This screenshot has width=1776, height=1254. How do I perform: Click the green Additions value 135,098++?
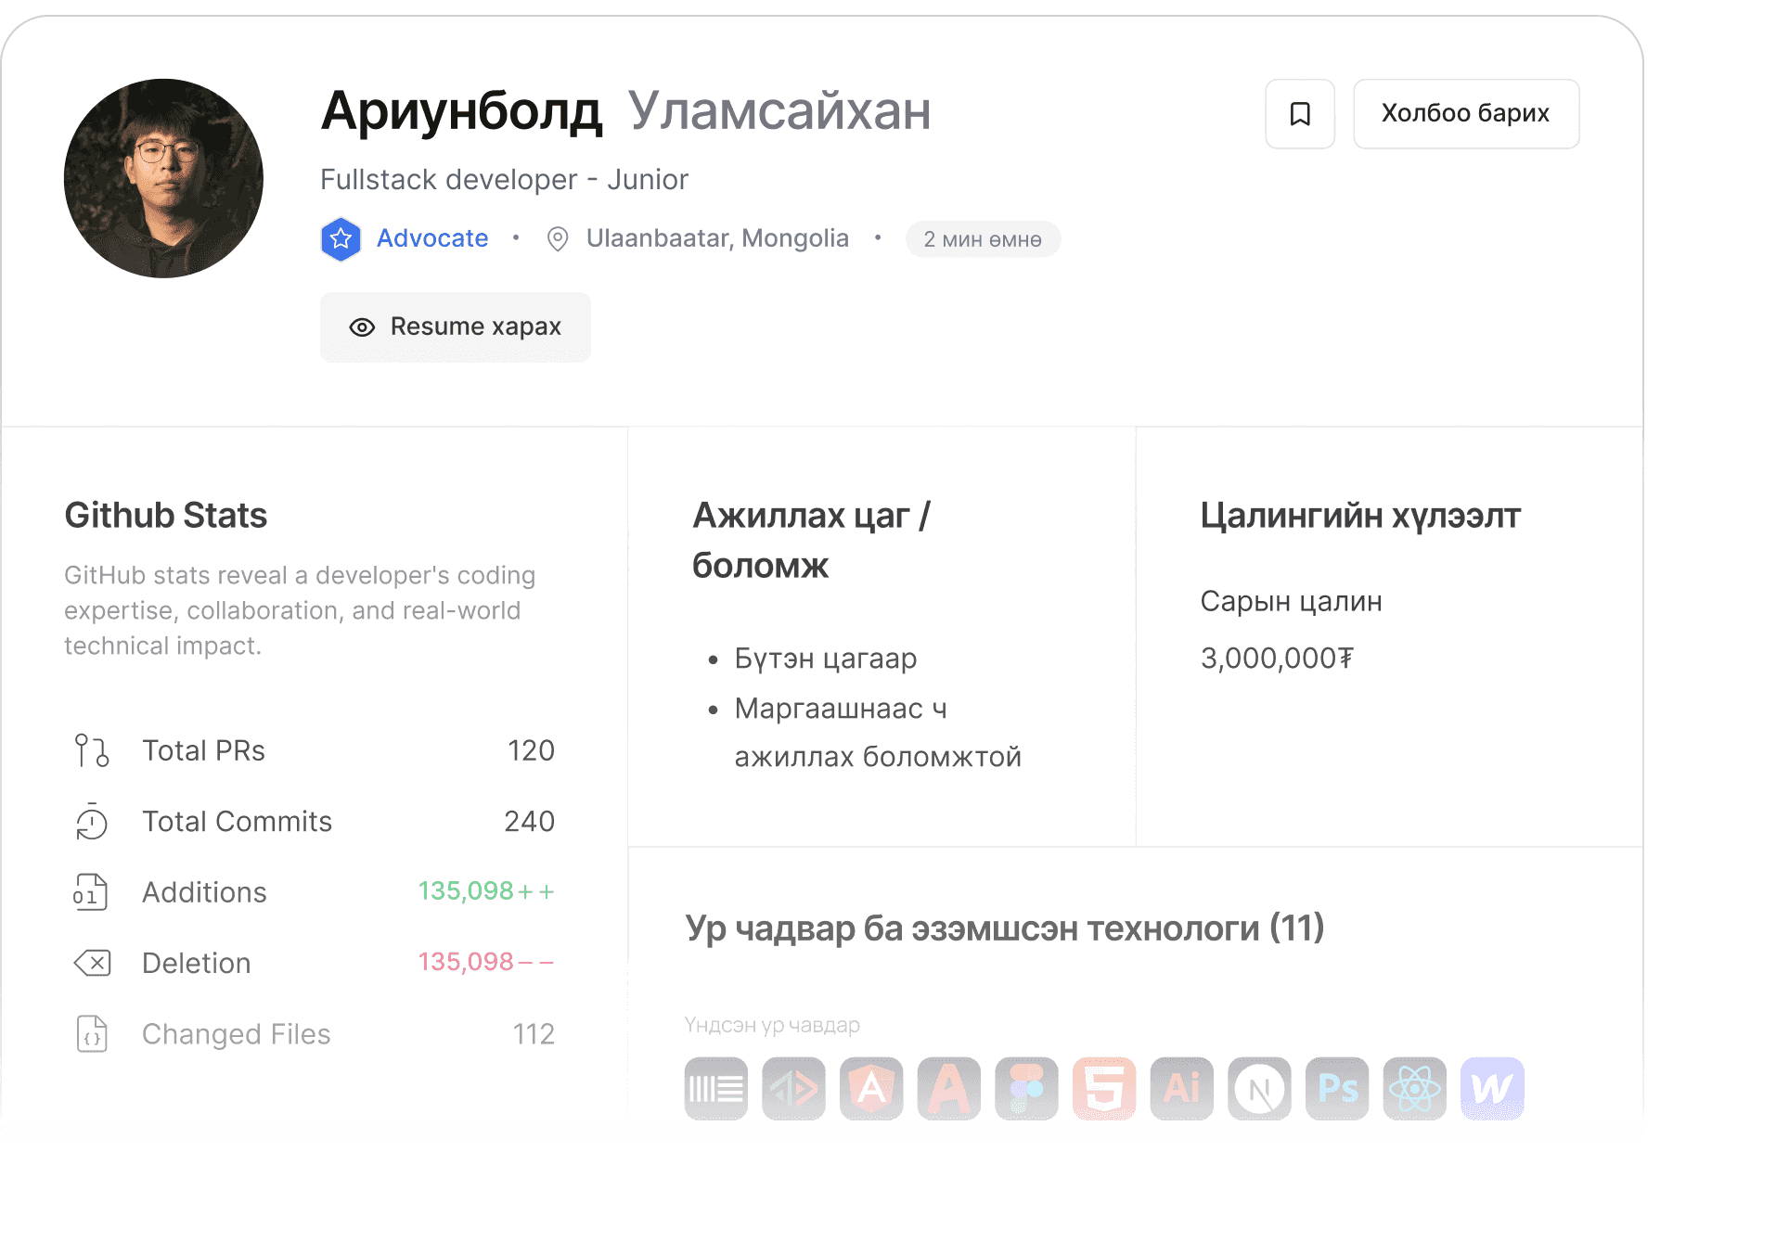pos(486,891)
